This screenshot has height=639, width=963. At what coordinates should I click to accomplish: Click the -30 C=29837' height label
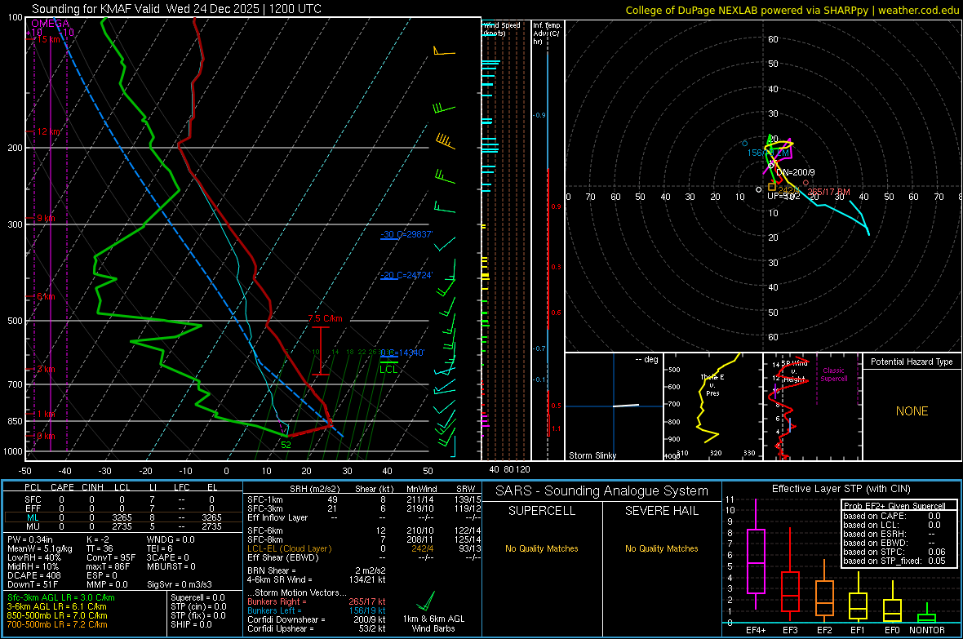click(406, 234)
